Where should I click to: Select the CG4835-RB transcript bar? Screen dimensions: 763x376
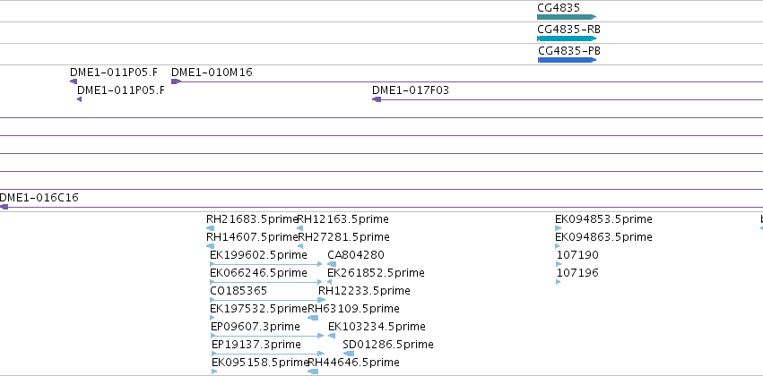(567, 38)
